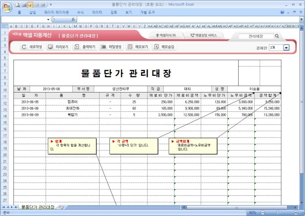
Task: Click the fx insert function icon
Action: coord(73,19)
